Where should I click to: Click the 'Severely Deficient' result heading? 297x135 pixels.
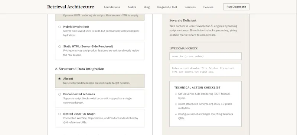click(x=183, y=20)
